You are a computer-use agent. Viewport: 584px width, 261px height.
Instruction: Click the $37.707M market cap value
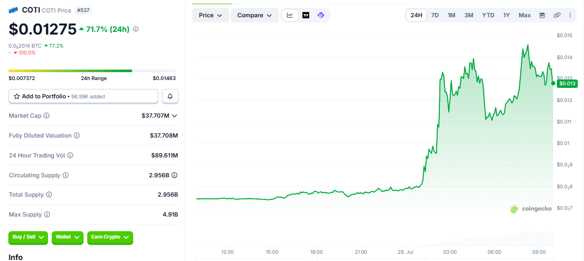tap(155, 116)
